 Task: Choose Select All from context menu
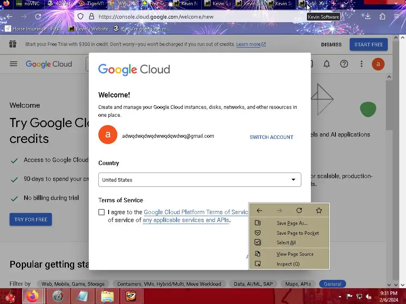pyautogui.click(x=289, y=243)
